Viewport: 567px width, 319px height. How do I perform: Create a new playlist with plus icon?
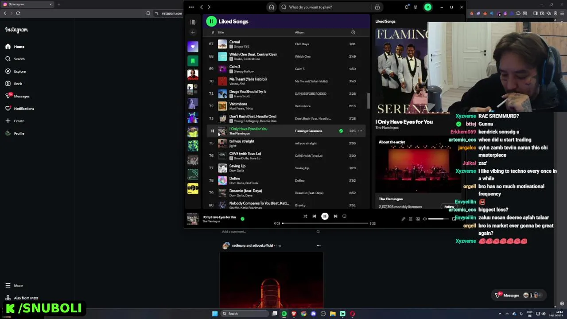[x=193, y=32]
